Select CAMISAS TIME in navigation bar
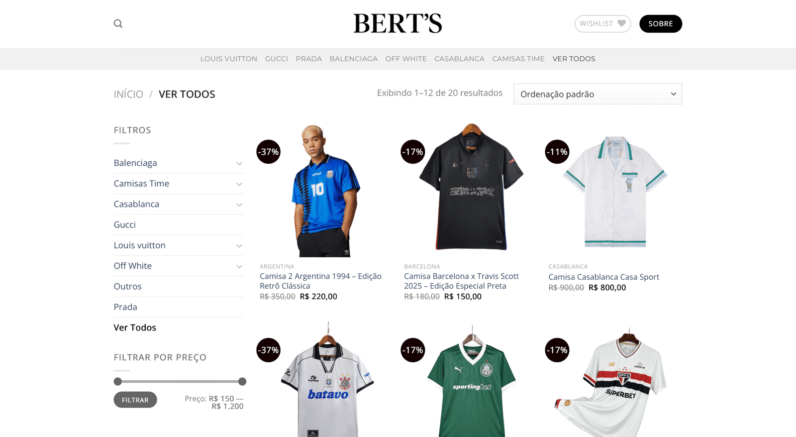Viewport: 796px width, 437px height. (x=518, y=59)
